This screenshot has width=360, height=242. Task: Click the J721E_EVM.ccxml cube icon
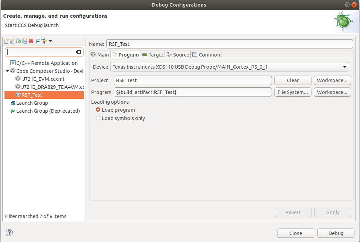(x=18, y=79)
